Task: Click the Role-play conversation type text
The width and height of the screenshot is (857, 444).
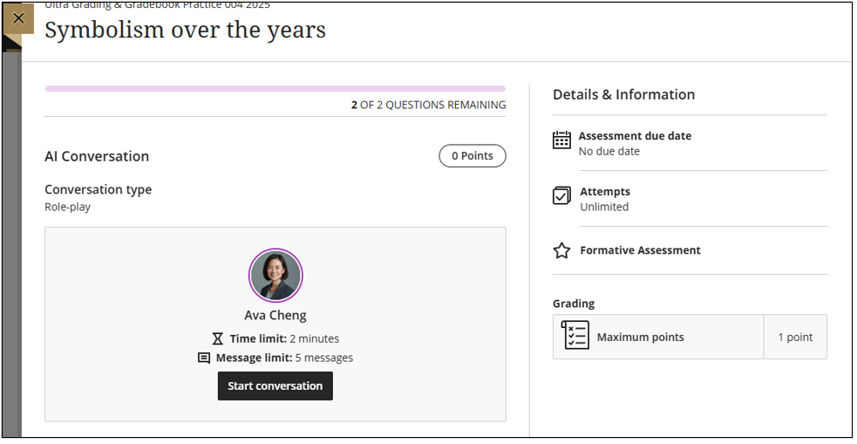Action: (x=68, y=207)
